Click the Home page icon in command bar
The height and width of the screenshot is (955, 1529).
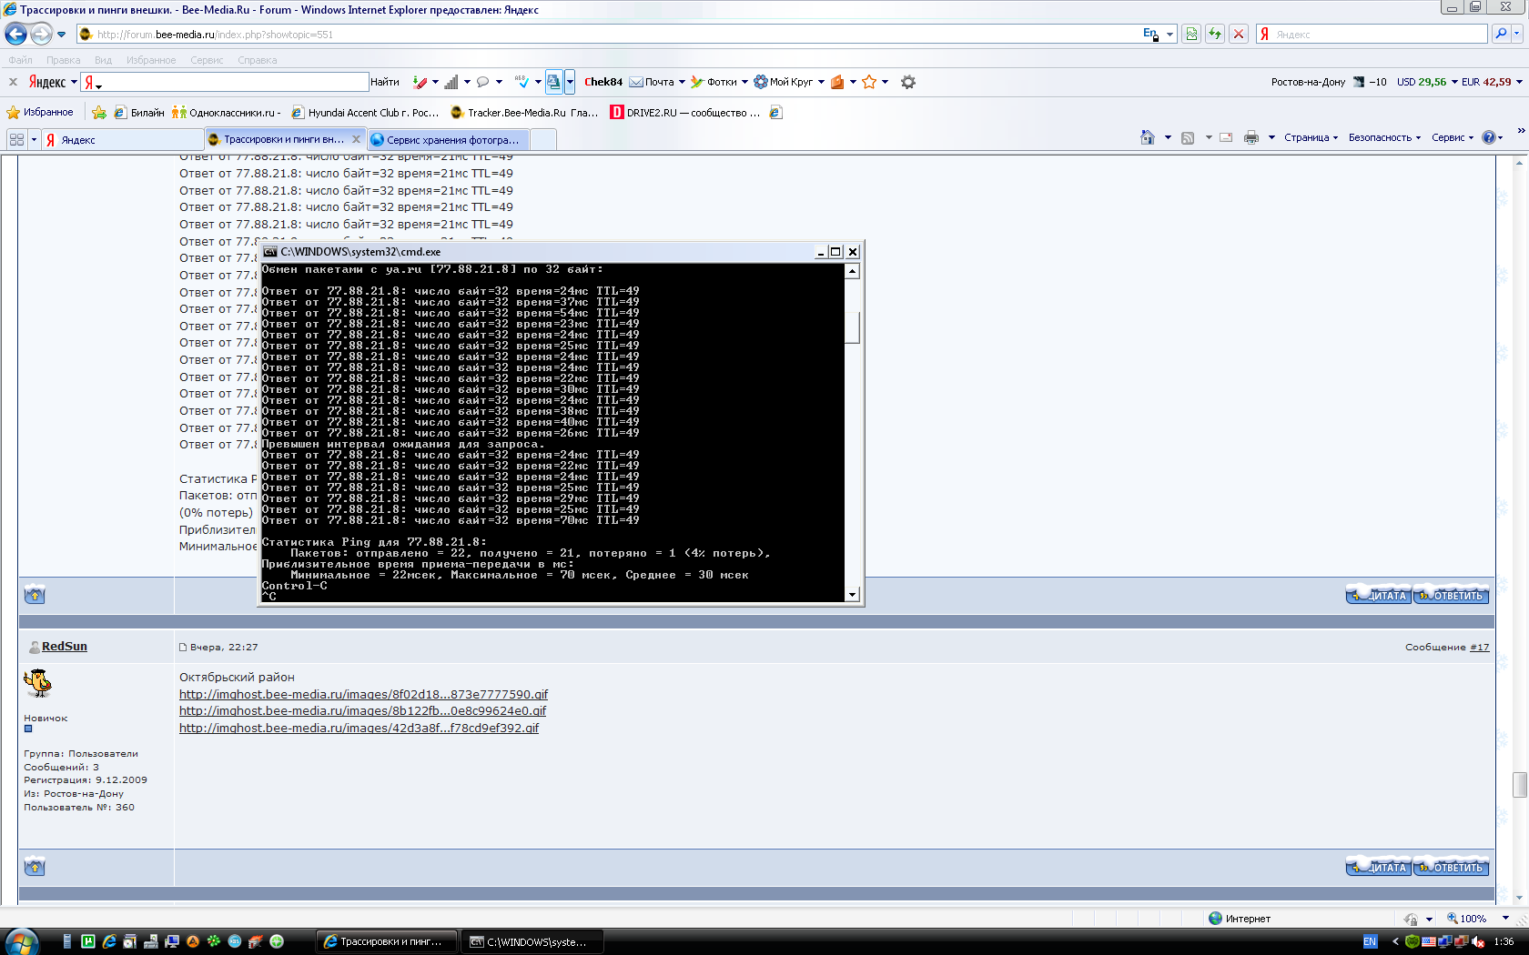pyautogui.click(x=1148, y=137)
